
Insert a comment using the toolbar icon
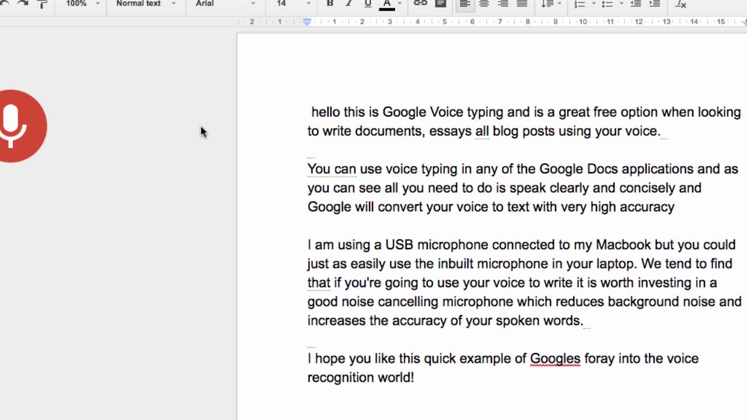coord(441,3)
